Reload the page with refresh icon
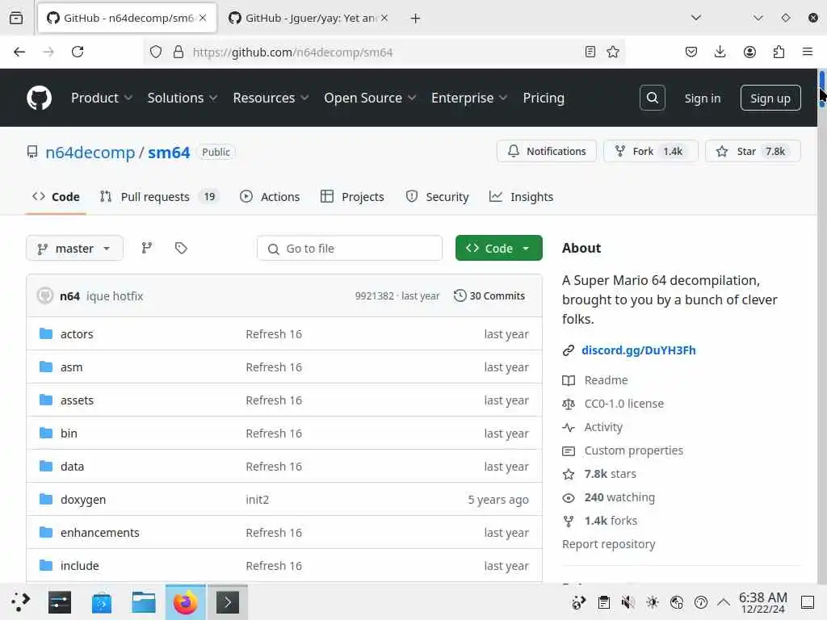This screenshot has width=827, height=620. pos(78,52)
